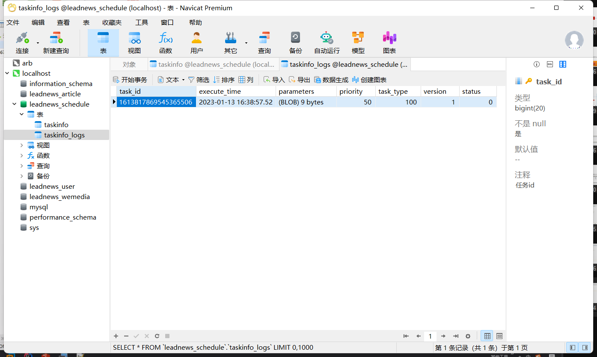Open the 编辑 menu
The image size is (597, 357).
38,22
